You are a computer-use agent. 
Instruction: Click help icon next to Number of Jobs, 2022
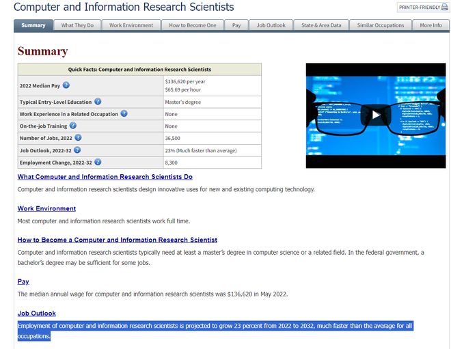(x=78, y=138)
